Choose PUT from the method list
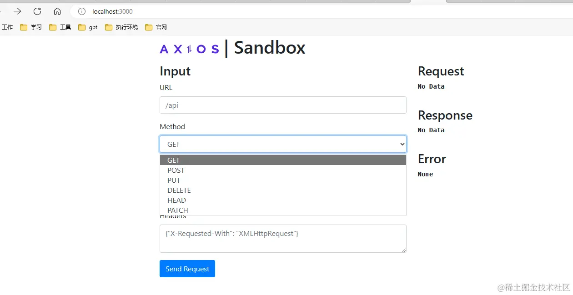573x295 pixels. (x=283, y=180)
